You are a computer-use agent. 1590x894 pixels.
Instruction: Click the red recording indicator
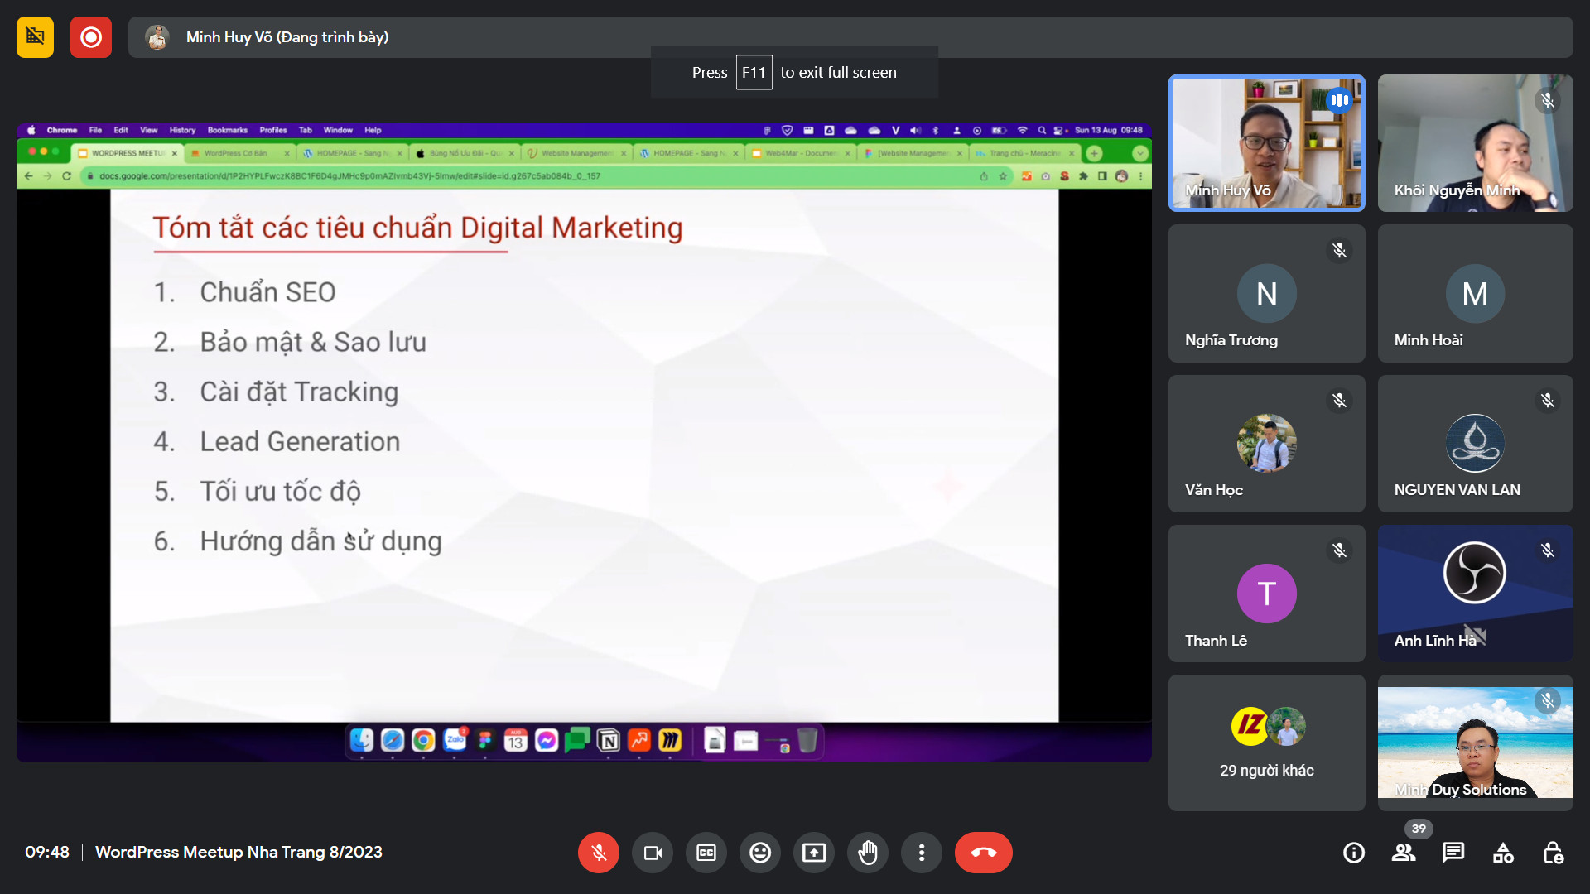(x=91, y=37)
